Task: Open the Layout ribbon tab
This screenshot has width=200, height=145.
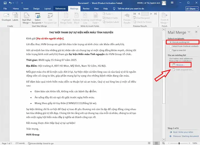Action: 47,9
